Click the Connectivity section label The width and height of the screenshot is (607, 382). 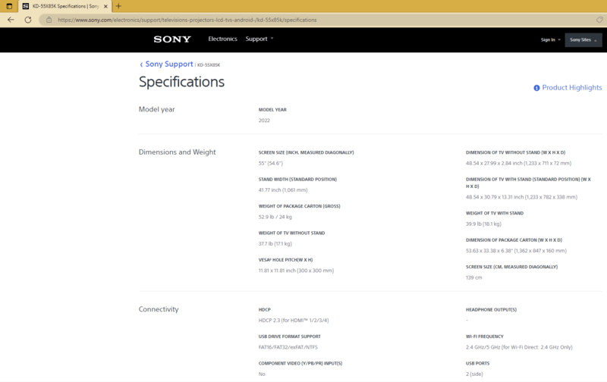coord(159,309)
